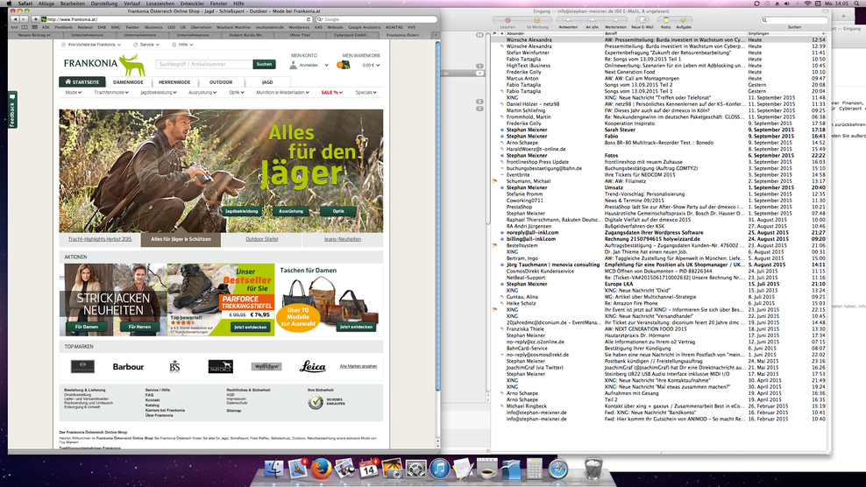Screen dimensions: 866x487
Task: Expand the Mode dropdown on Frankonia
Action: (x=74, y=93)
